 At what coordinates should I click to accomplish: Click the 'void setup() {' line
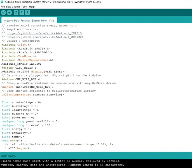coord(13,141)
